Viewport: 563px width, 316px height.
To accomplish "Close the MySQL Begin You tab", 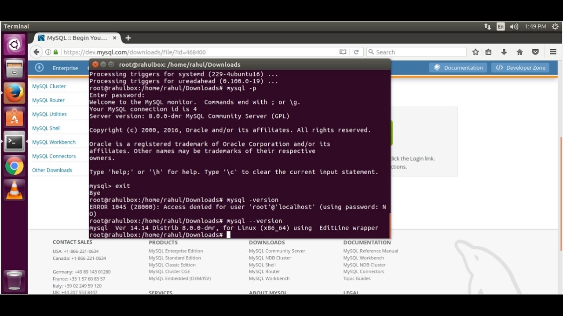I will pos(115,38).
